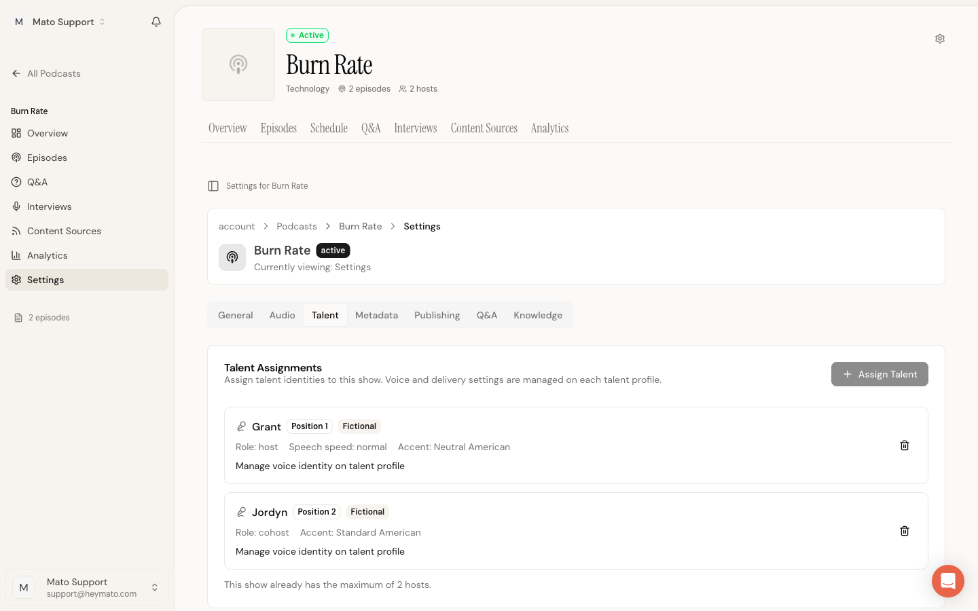The image size is (978, 611).
Task: Open the Schedule top tab
Action: (329, 128)
